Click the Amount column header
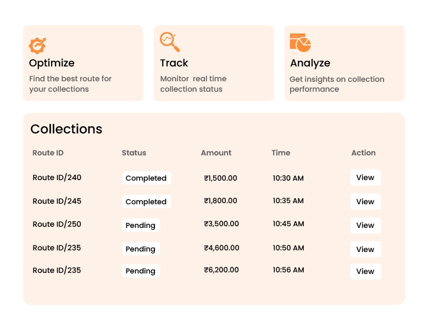Screen dimensions: 428x330 pyautogui.click(x=216, y=153)
